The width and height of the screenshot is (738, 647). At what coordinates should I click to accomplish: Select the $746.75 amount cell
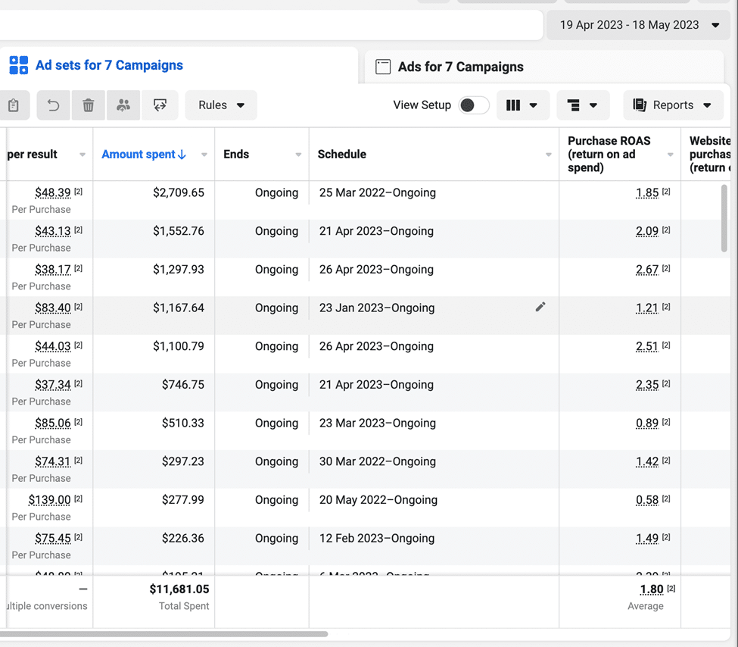click(183, 385)
